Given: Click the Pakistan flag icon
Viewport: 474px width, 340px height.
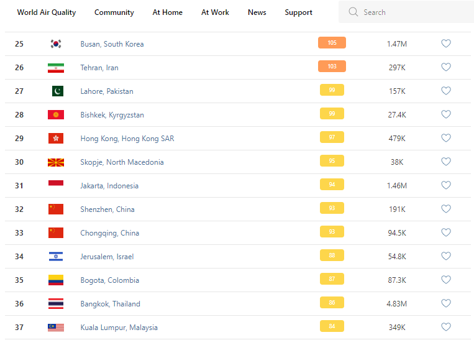Looking at the screenshot, I should coord(57,91).
